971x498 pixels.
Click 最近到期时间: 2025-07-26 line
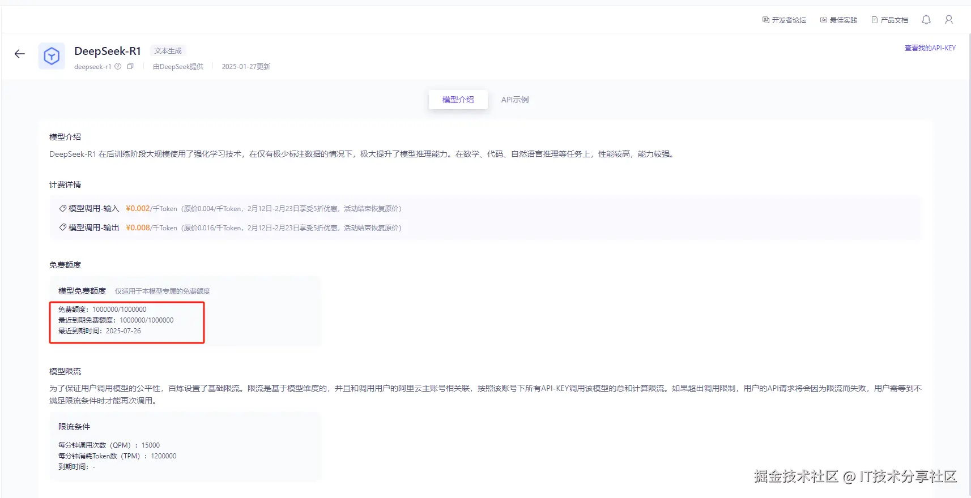100,331
